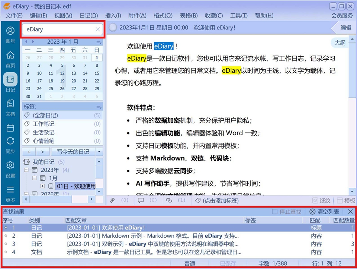Screen dimensions: 357x269
Task: Select calendar date 24
Action: click(x=39, y=89)
